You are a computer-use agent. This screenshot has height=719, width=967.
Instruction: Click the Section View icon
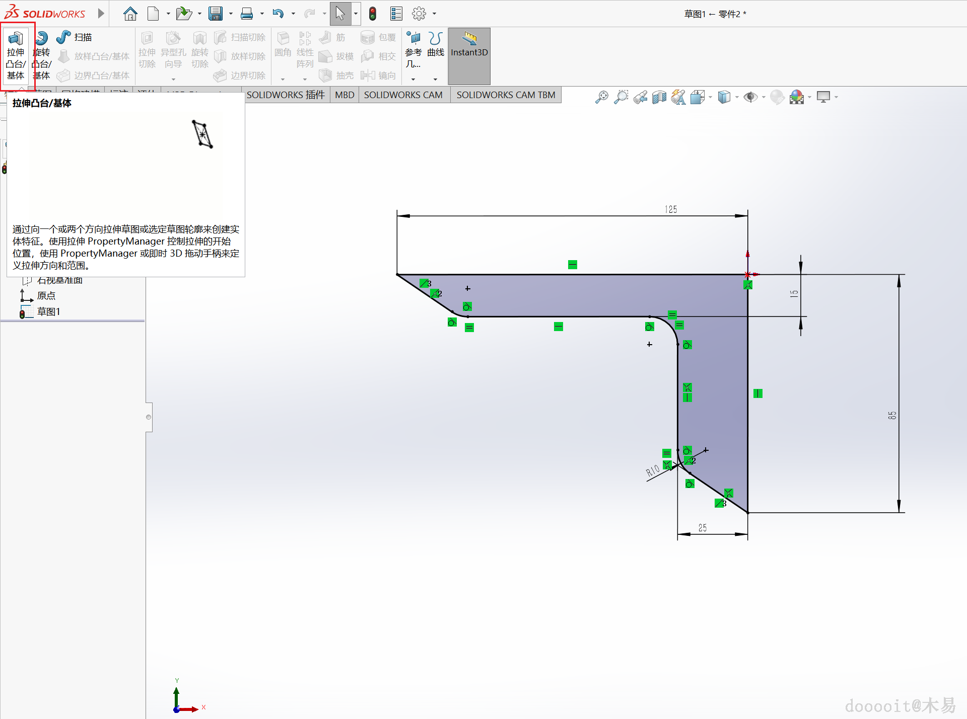pyautogui.click(x=659, y=97)
